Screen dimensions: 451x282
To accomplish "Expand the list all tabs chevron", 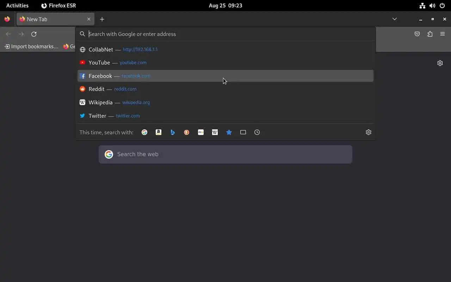I will pos(395,19).
